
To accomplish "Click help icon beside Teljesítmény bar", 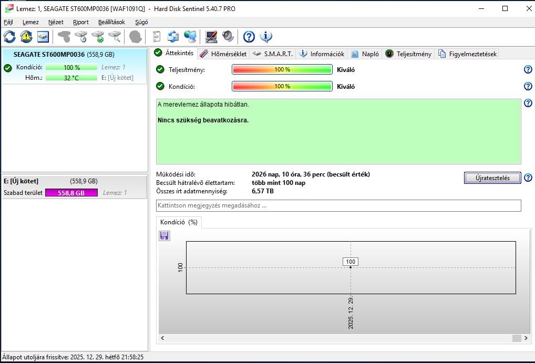I will coord(528,69).
